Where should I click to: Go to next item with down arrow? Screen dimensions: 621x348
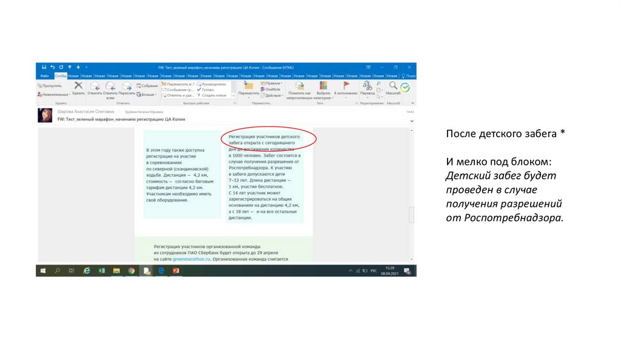pos(78,67)
